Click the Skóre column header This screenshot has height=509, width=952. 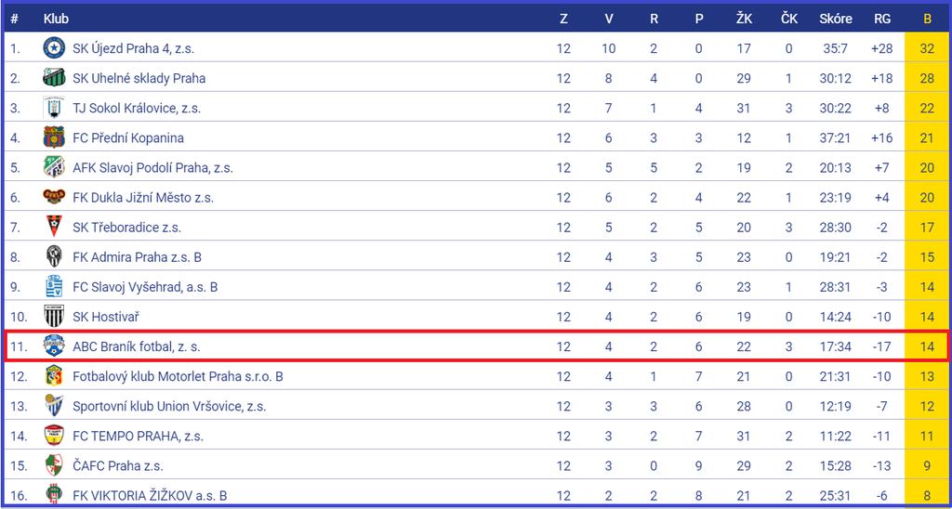(x=836, y=19)
